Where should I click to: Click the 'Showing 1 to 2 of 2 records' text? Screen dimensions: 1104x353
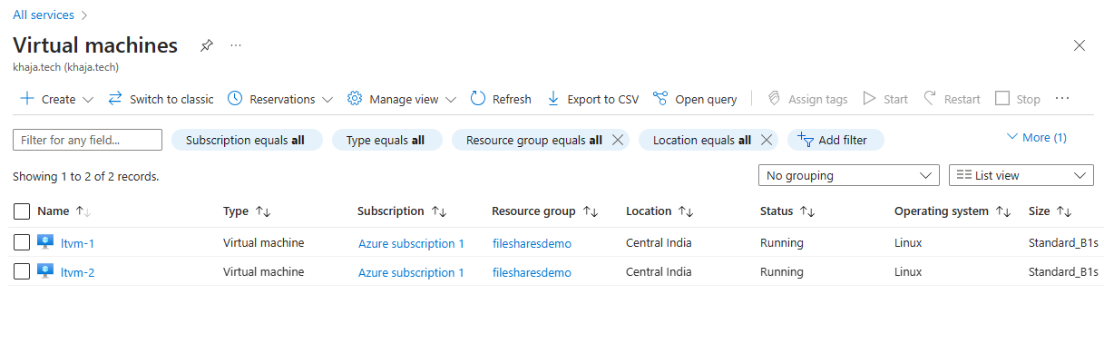point(86,176)
